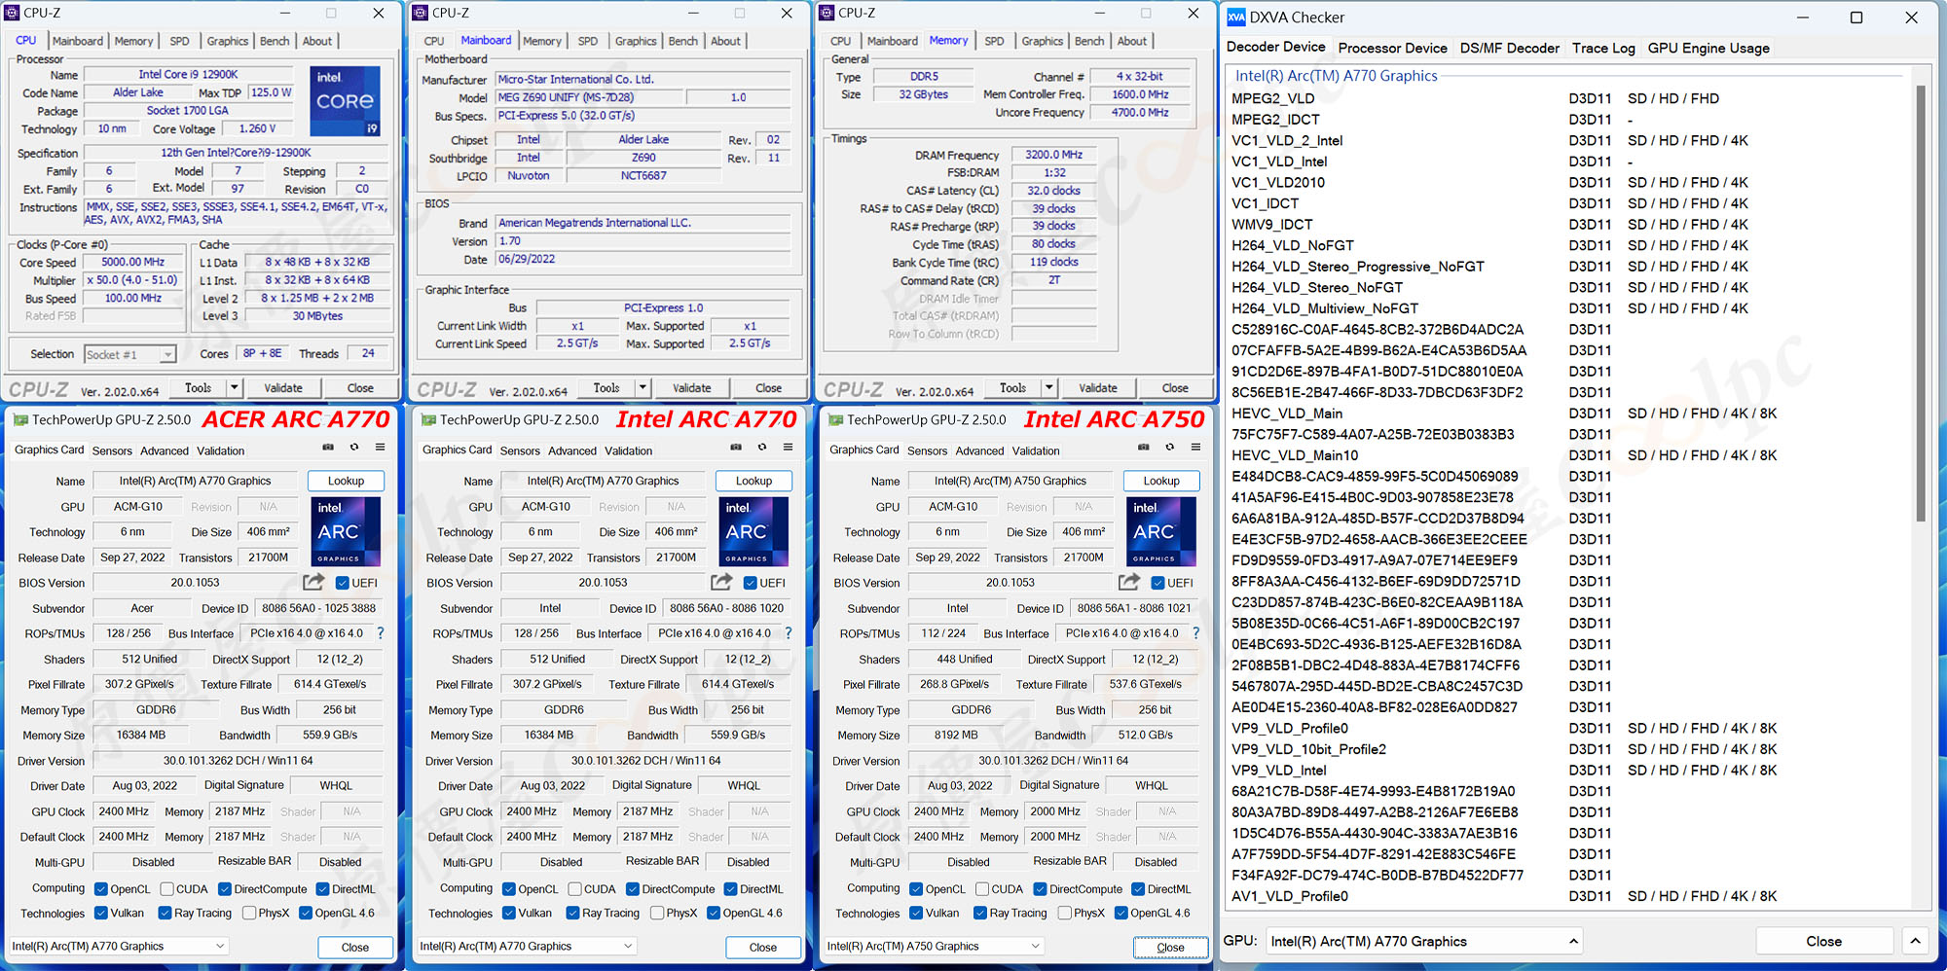Click Bus Interface question mark in Intel A770 window

(x=789, y=633)
